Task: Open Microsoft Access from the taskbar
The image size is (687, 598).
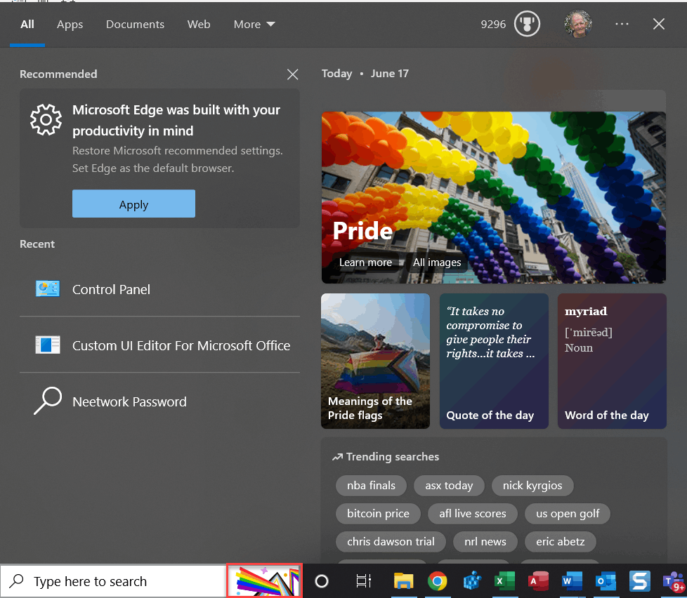Action: pos(538,581)
